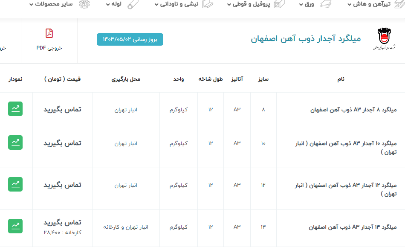405x247 pixels.
Task: Click the pipe icon next to لوله
Action: tap(133, 4)
